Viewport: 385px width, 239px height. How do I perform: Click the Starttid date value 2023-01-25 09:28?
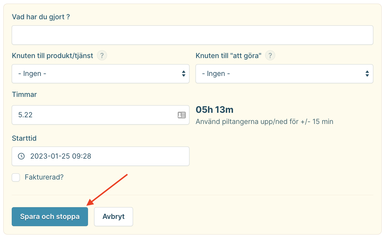point(61,156)
